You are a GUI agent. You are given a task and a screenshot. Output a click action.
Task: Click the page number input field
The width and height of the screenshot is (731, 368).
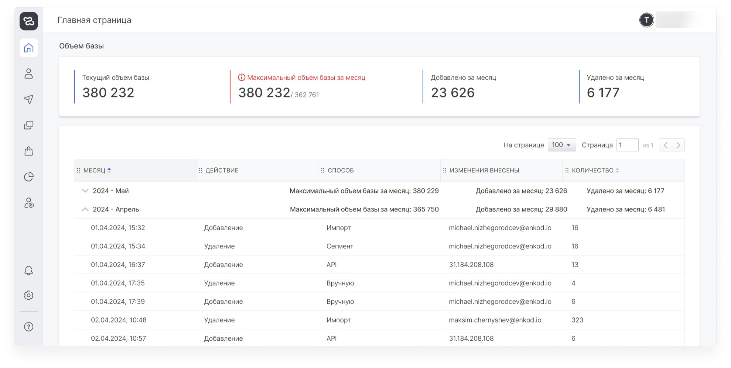click(627, 145)
